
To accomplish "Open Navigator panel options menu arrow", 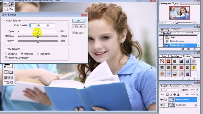I will (199, 3).
